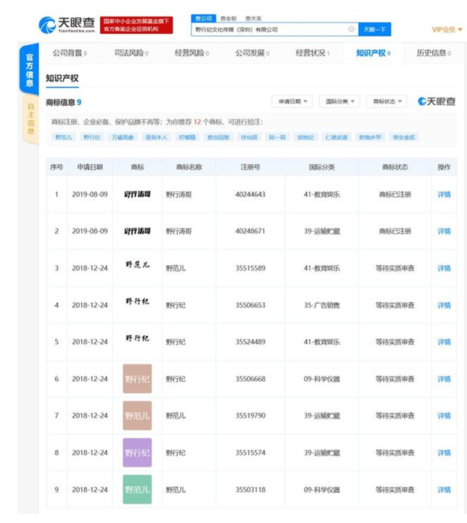Open the 历史信息 section tab

pos(434,53)
